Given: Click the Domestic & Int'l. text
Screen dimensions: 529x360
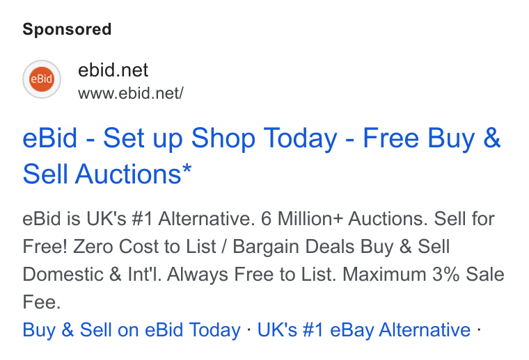Looking at the screenshot, I should [x=92, y=274].
